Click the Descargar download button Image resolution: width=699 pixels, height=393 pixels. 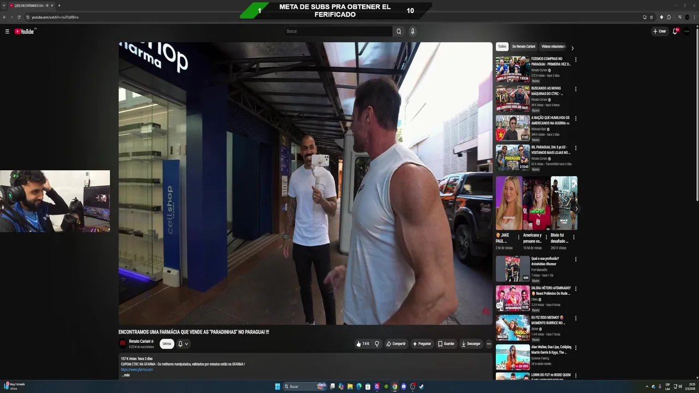point(471,344)
